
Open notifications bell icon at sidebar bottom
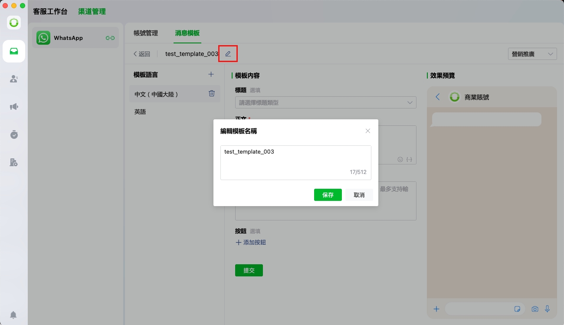click(14, 315)
